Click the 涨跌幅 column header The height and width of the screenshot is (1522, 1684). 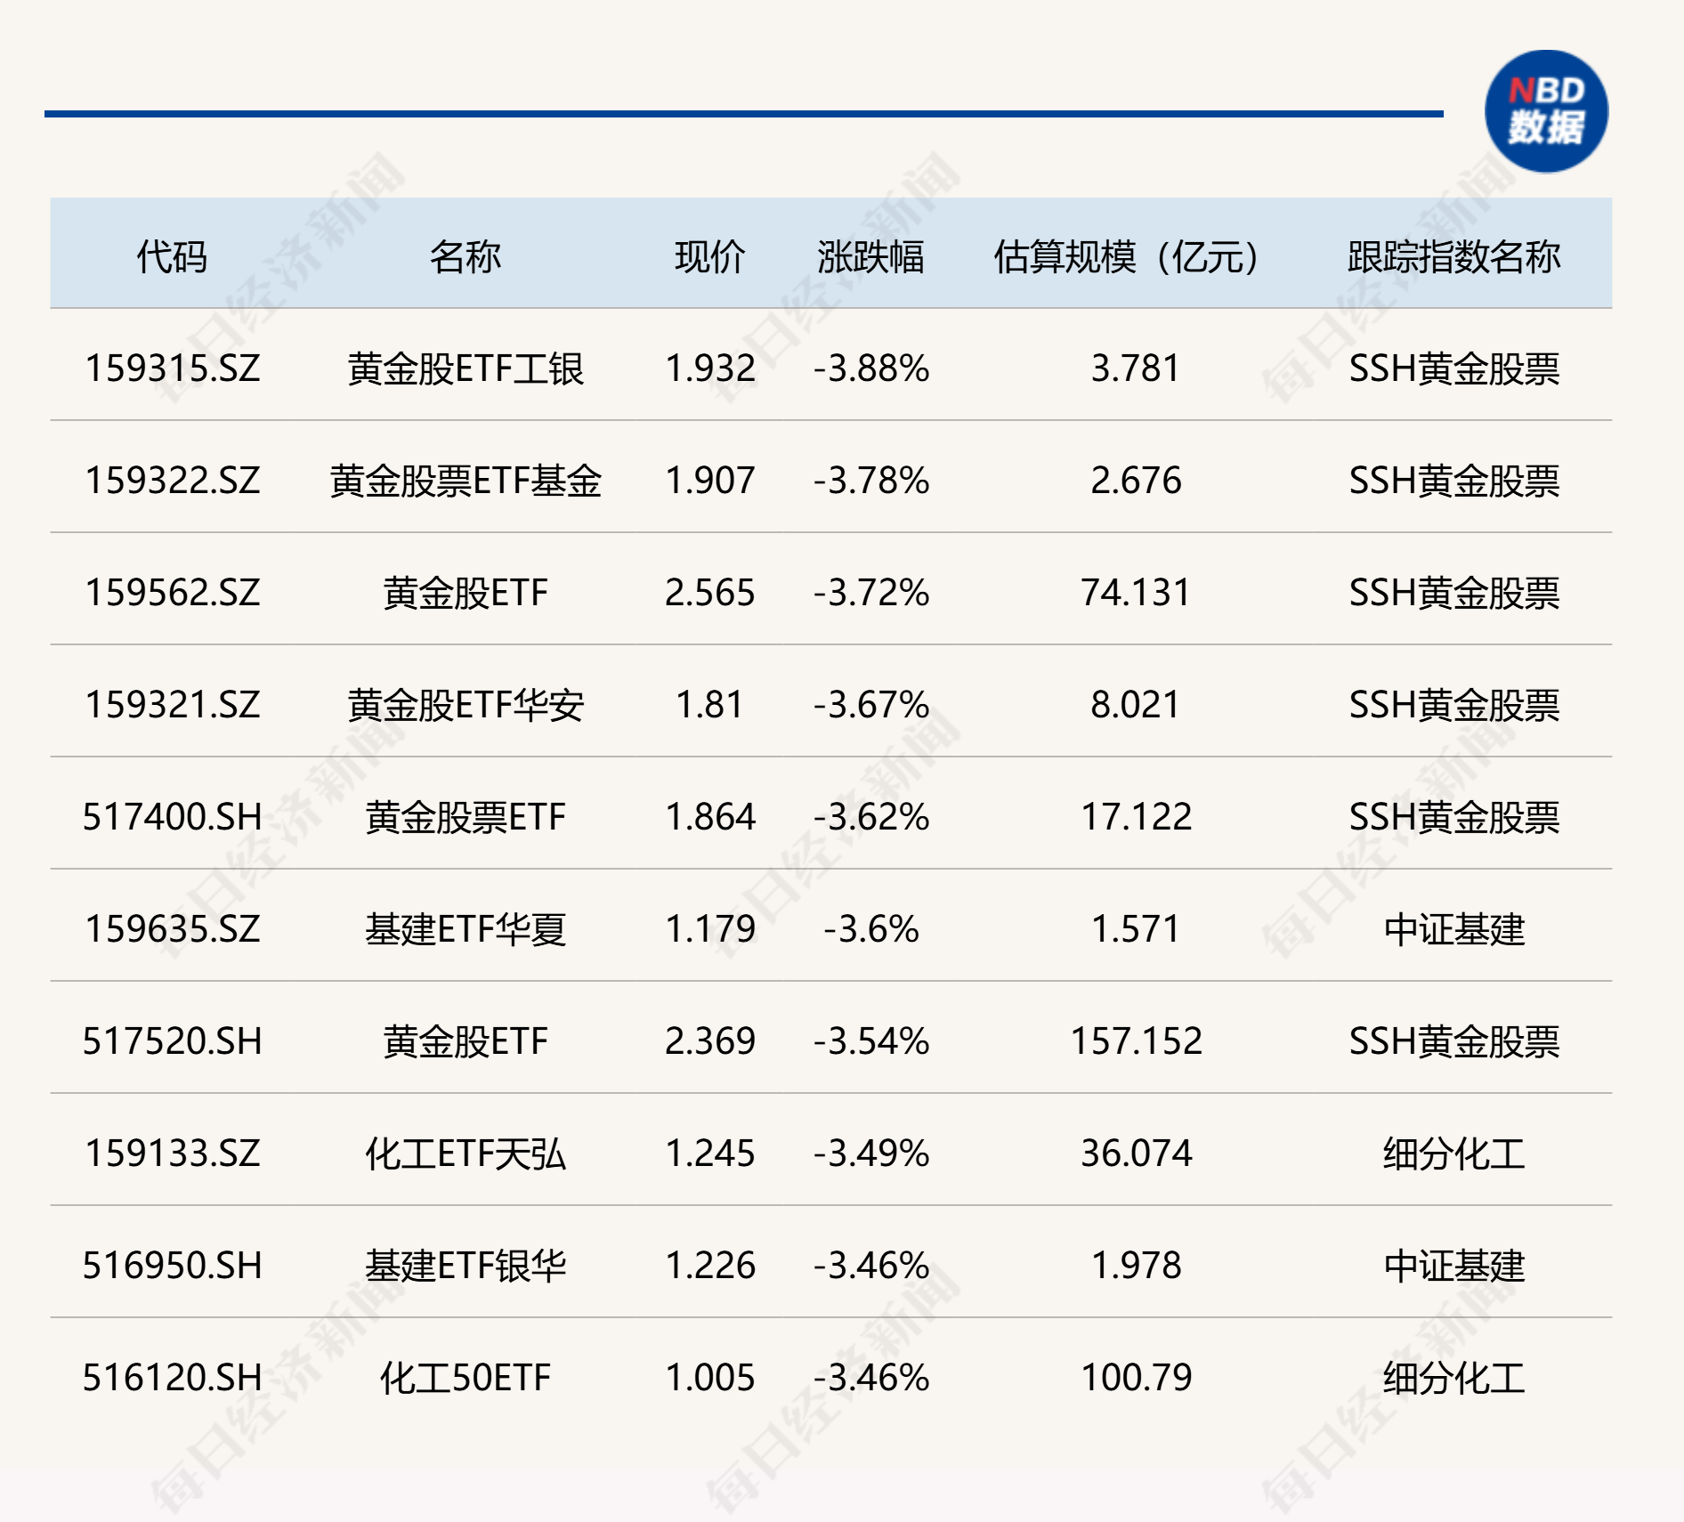pyautogui.click(x=870, y=257)
